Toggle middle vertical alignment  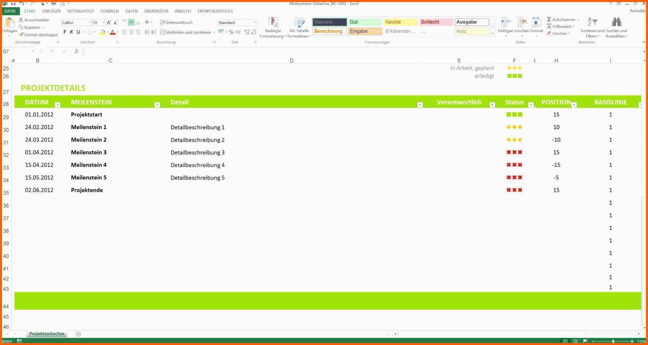pos(131,22)
